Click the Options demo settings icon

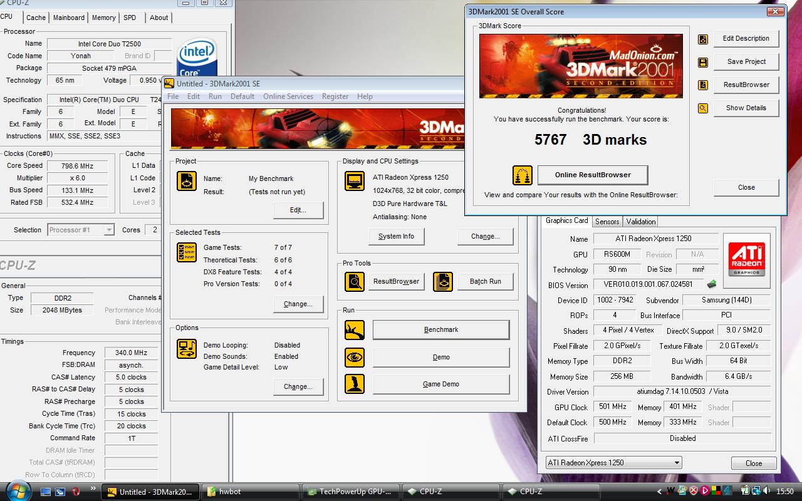pos(187,348)
